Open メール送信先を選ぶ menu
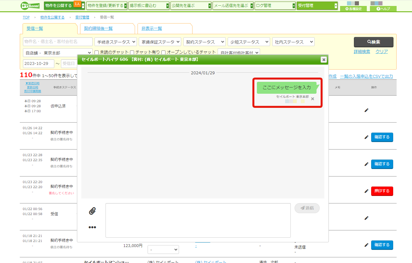This screenshot has width=412, height=263. point(233,6)
